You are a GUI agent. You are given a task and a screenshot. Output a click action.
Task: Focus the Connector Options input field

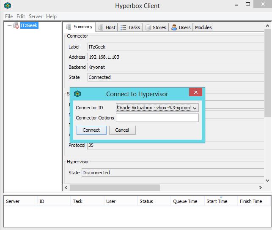[157, 118]
